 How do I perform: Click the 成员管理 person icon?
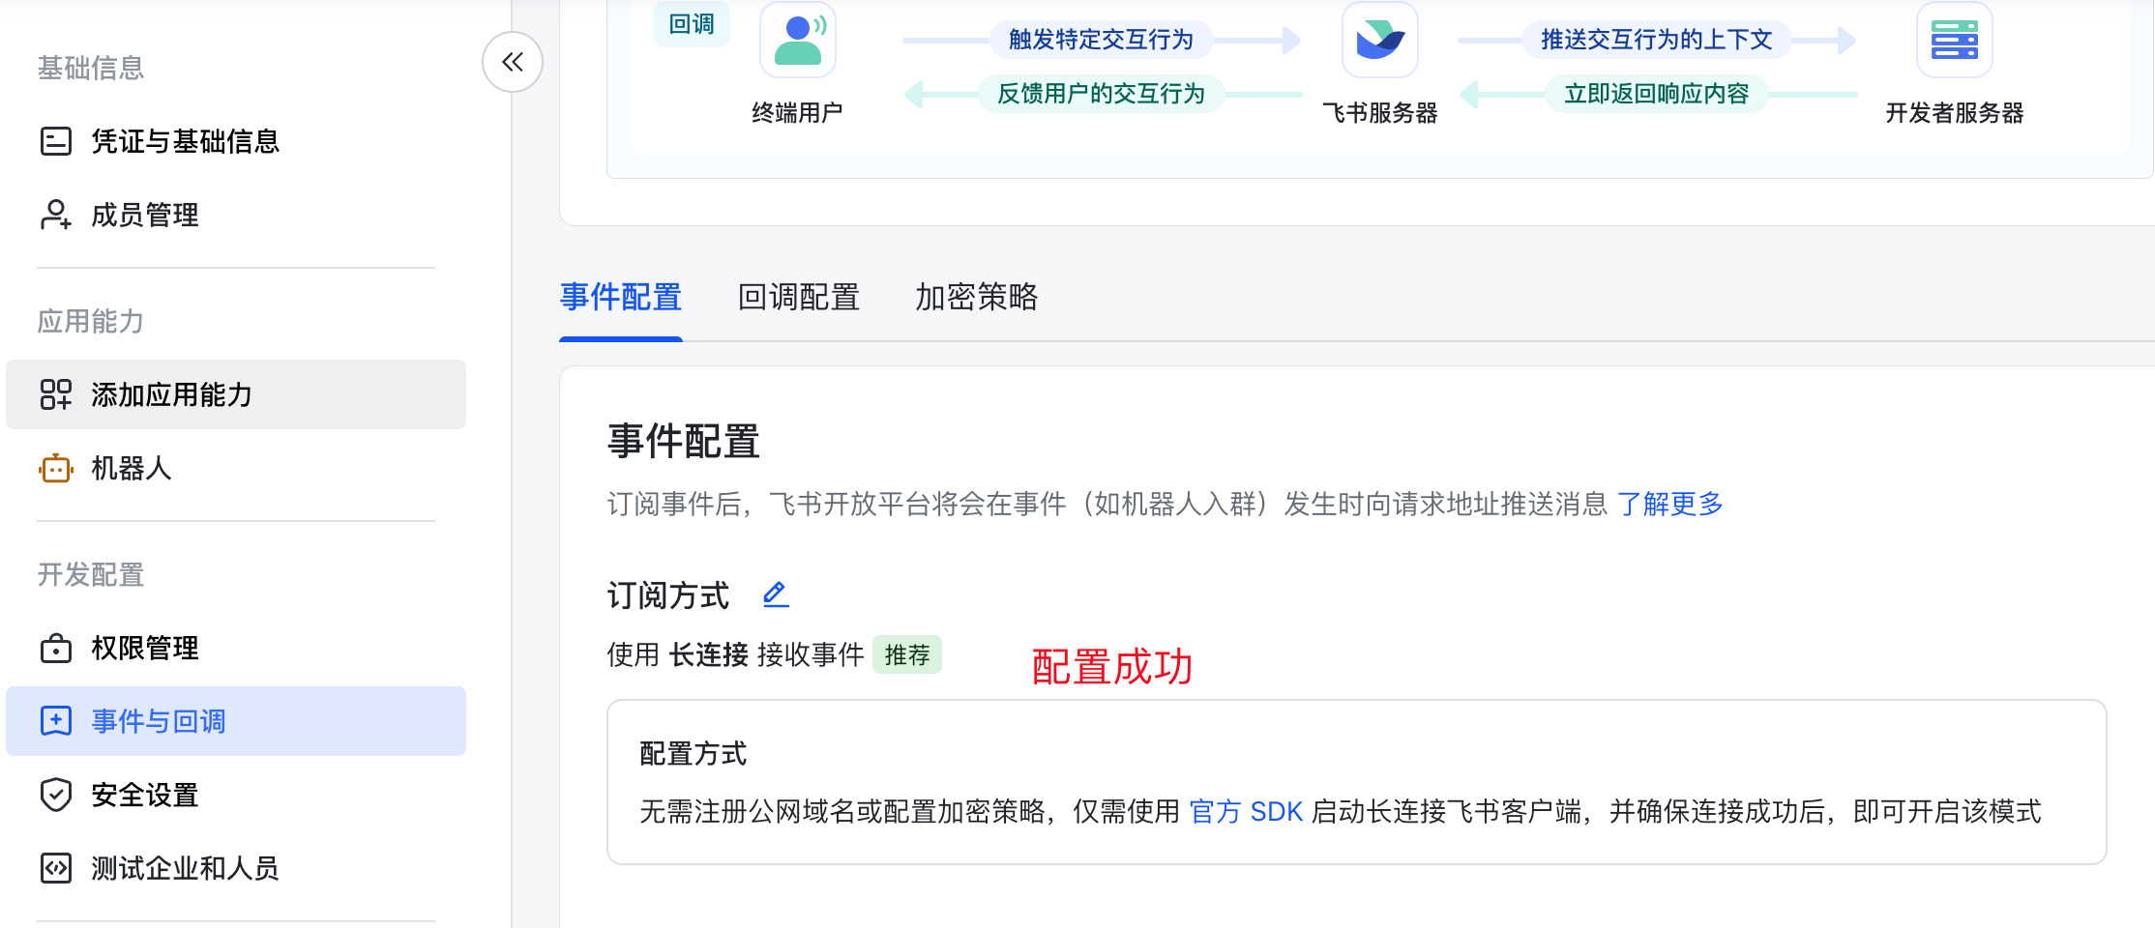pyautogui.click(x=55, y=215)
